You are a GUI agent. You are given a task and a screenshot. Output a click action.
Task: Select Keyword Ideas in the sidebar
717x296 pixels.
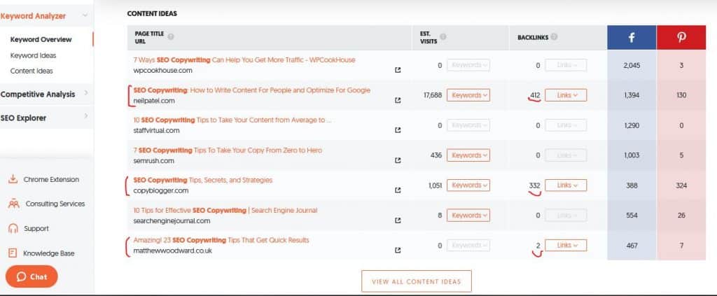(33, 55)
